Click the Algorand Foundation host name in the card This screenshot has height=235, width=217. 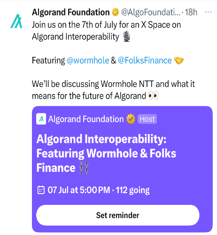[86, 119]
